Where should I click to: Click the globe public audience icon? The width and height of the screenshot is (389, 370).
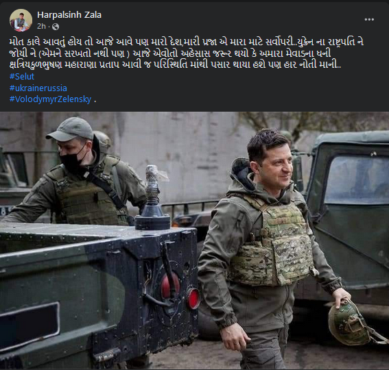coord(56,27)
